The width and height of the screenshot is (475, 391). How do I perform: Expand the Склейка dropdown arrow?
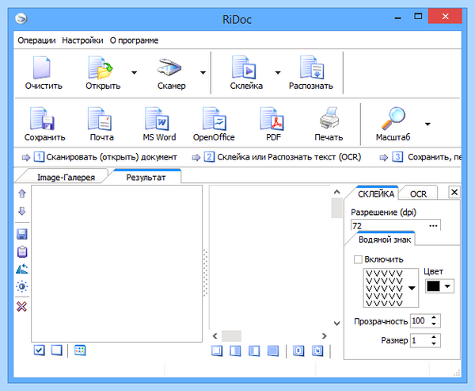(278, 72)
